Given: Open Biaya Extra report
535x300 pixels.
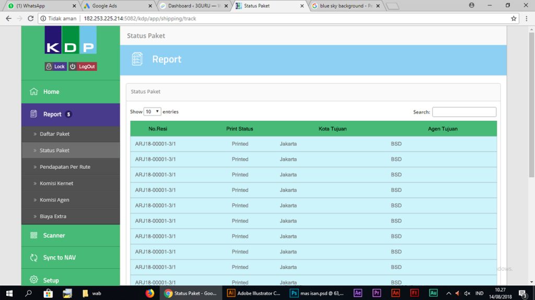Looking at the screenshot, I should click(x=71, y=216).
